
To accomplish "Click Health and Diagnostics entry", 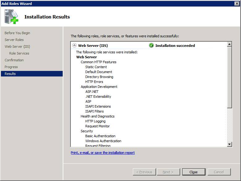I will pyautogui.click(x=98, y=116).
